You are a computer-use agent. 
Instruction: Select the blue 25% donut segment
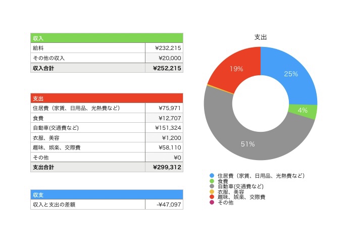291,74
